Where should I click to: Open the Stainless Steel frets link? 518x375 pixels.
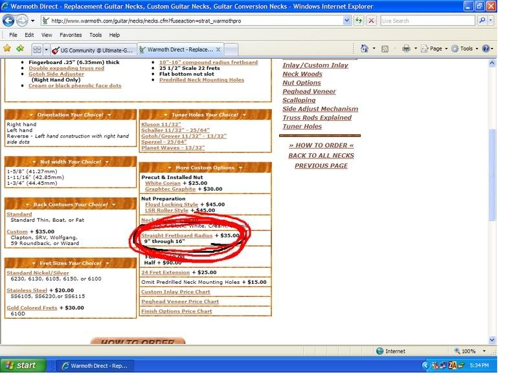tap(27, 290)
